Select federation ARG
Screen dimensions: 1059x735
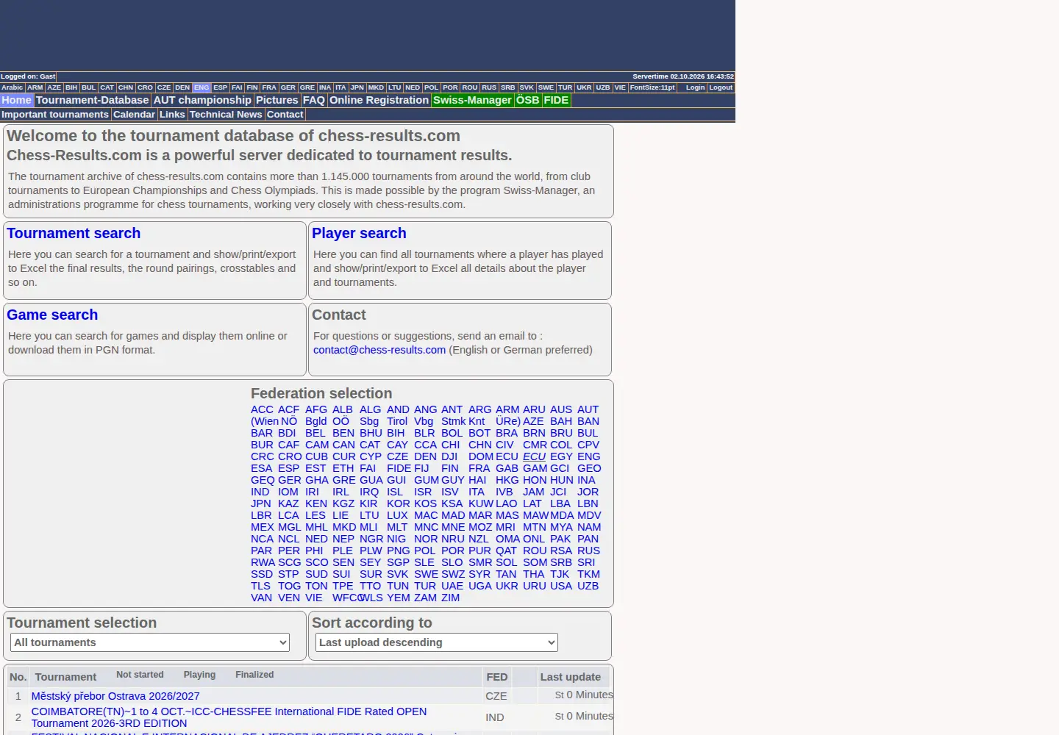coord(479,409)
